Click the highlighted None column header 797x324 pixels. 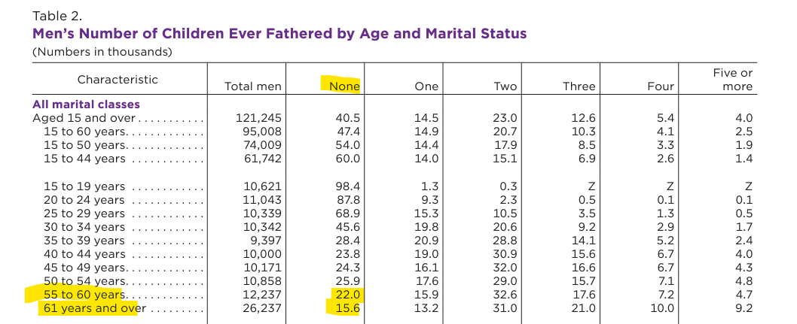[344, 86]
